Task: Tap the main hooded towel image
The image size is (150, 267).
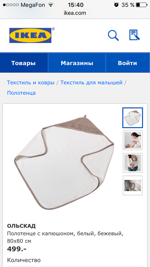Action: [x=64, y=162]
